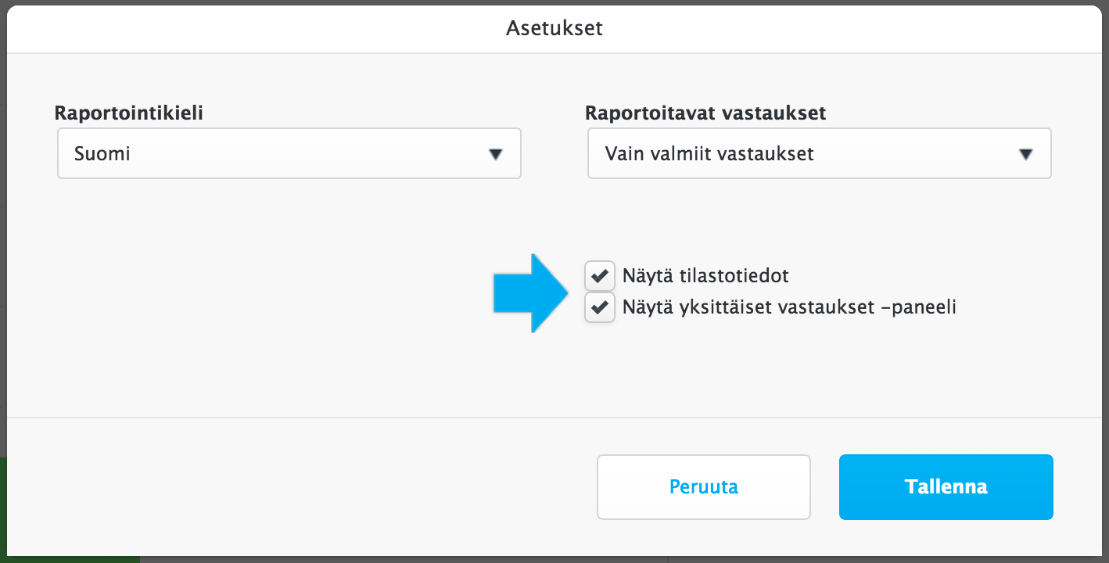Screen dimensions: 1109x563
Task: Disable the statistics display checkbox
Action: pyautogui.click(x=599, y=275)
